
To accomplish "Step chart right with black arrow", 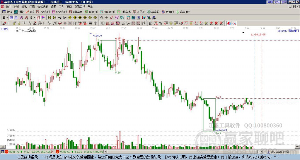I will [x=65, y=18].
